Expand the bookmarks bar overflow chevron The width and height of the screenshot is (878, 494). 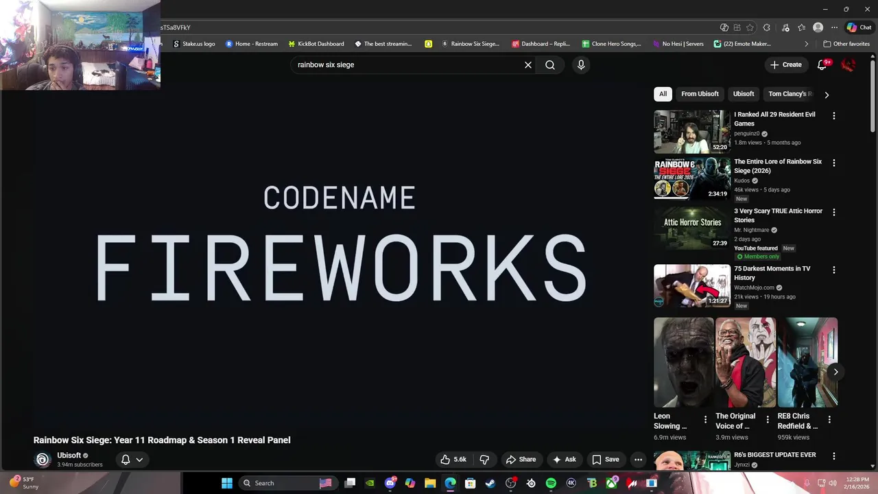807,44
